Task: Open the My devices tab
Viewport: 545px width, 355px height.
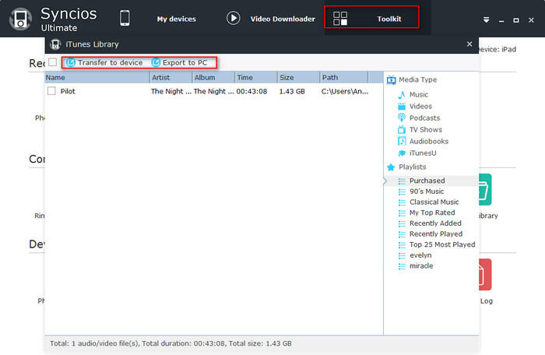Action: pyautogui.click(x=176, y=19)
